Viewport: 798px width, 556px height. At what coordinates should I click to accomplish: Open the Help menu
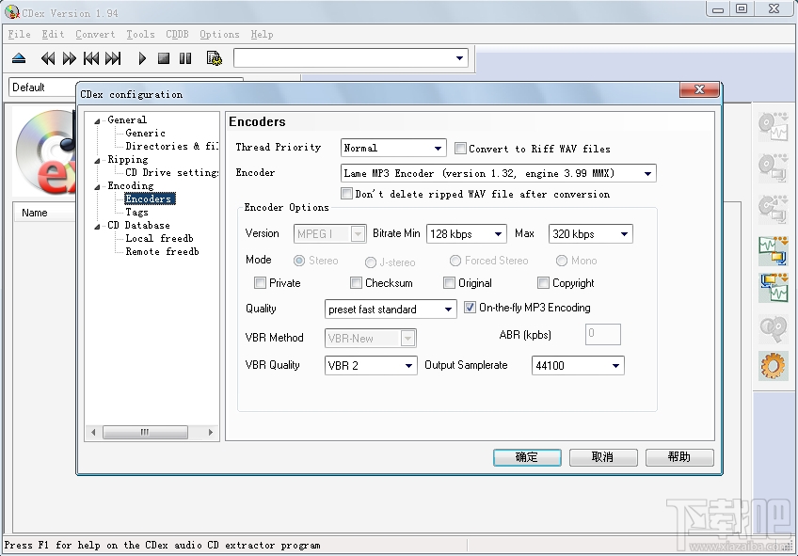click(x=263, y=34)
